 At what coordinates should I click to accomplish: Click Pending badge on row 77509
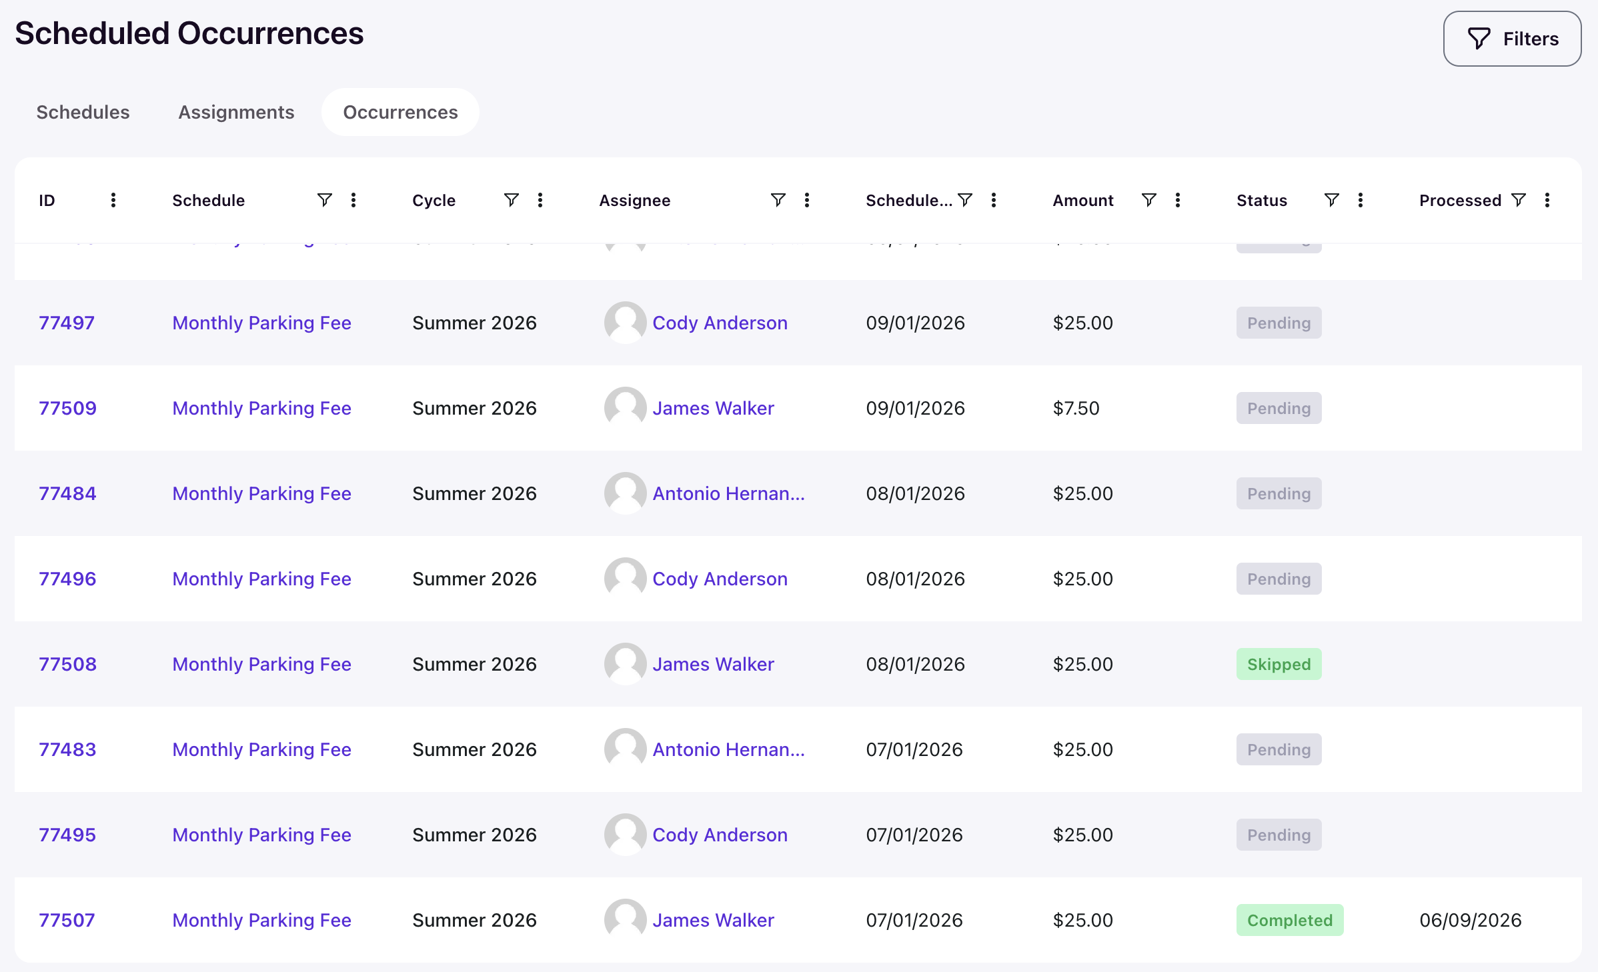click(x=1279, y=408)
